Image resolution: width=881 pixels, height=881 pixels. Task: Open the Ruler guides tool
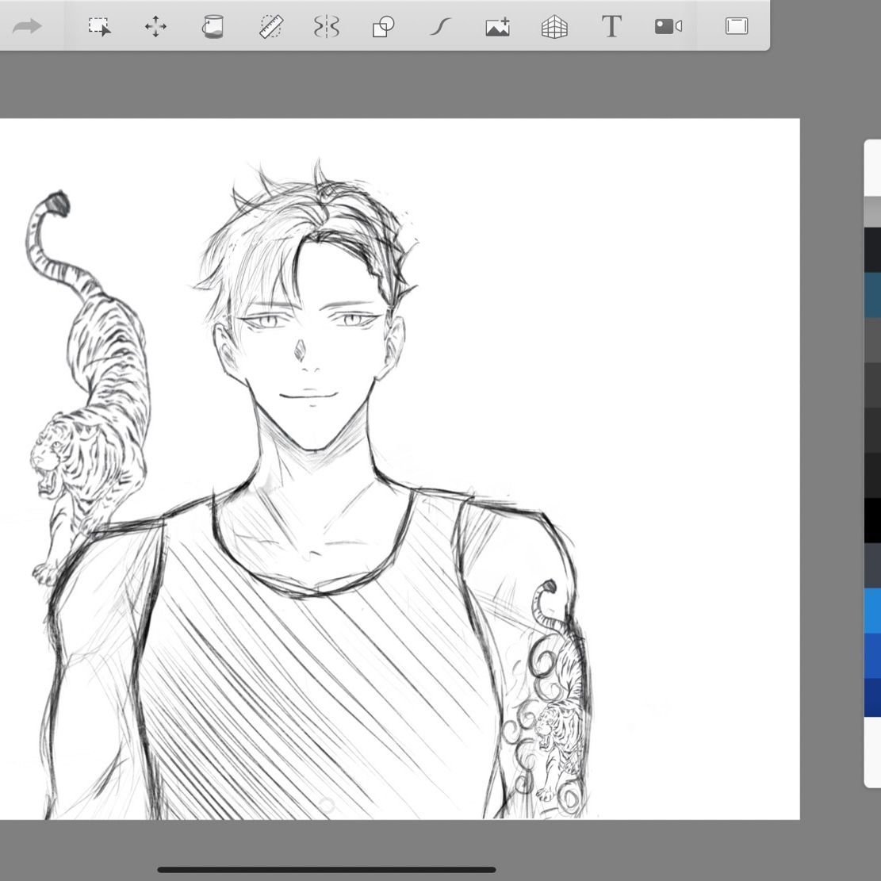pyautogui.click(x=271, y=26)
